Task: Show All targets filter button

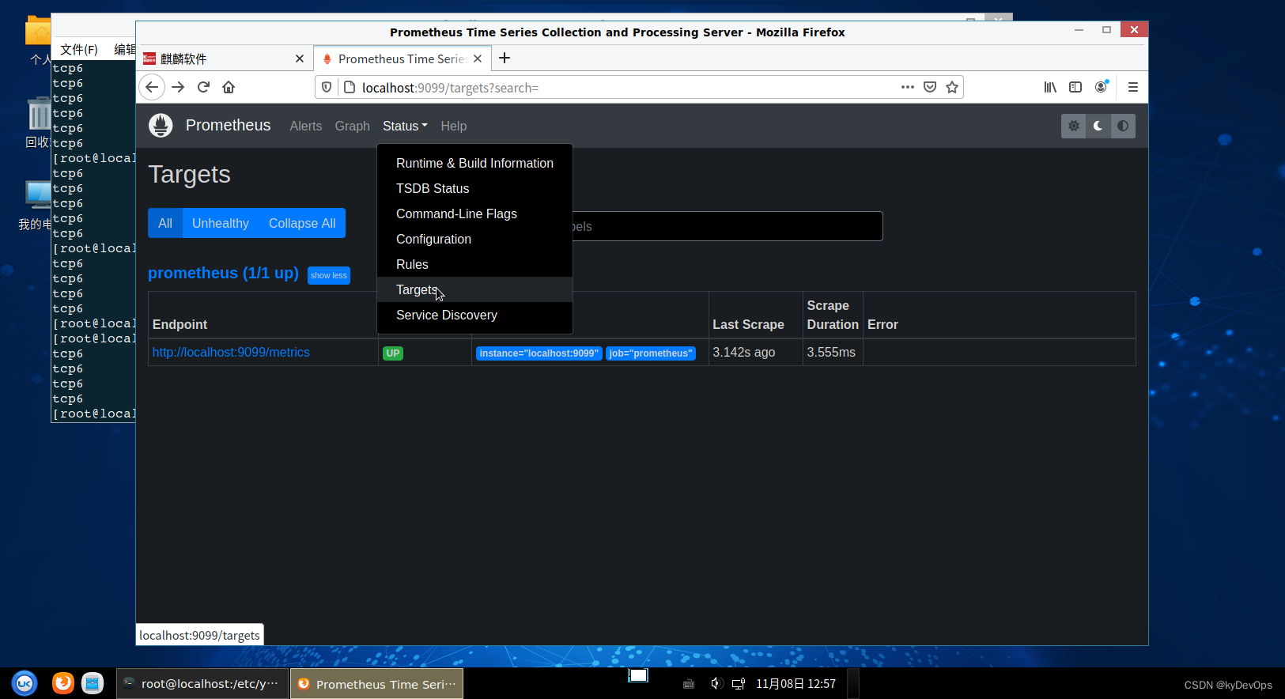Action: [165, 223]
